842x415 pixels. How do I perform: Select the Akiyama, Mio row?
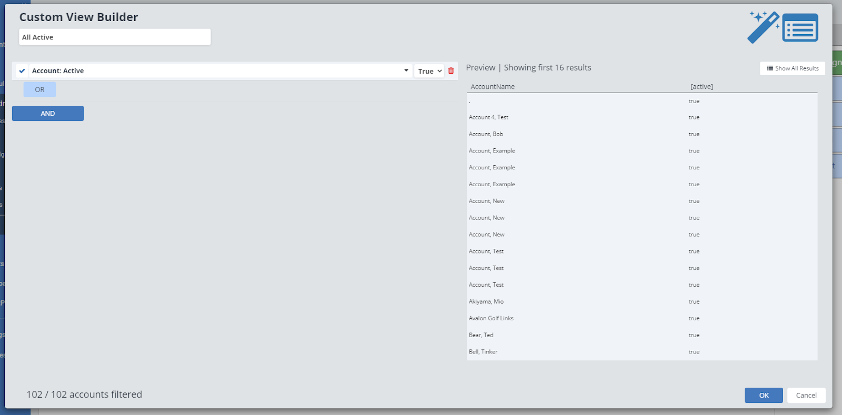click(x=486, y=301)
